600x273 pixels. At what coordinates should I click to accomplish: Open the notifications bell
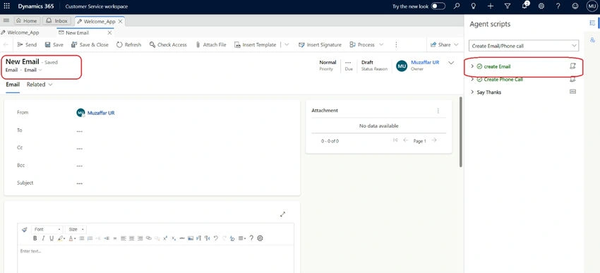pos(524,6)
